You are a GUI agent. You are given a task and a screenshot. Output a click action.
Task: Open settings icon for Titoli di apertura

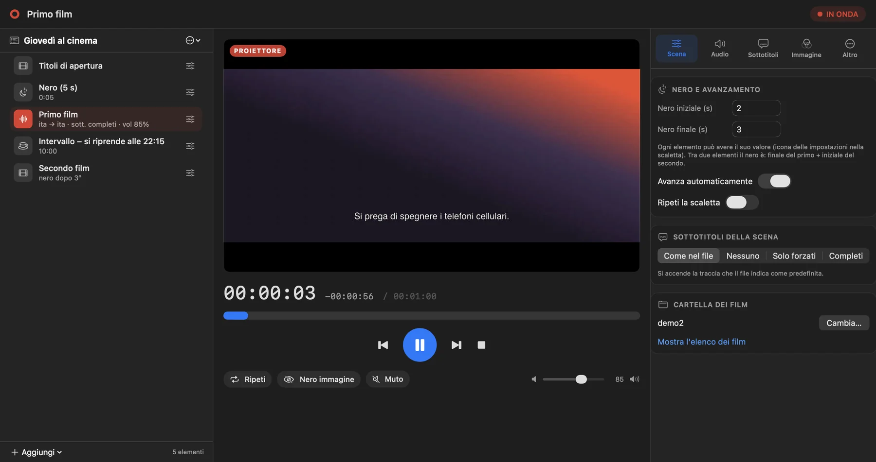[190, 66]
